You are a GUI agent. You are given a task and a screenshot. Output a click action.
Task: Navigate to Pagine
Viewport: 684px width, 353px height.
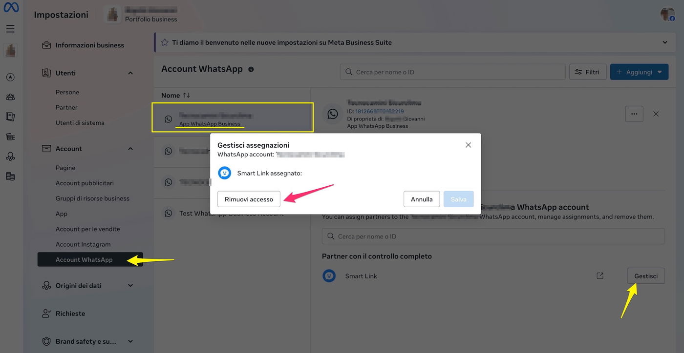coord(65,168)
